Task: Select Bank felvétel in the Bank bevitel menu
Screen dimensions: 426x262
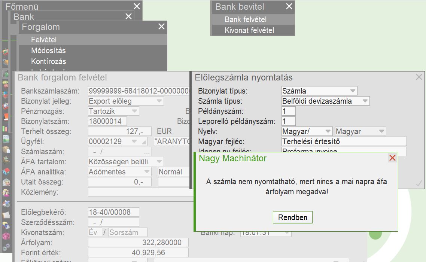Action: [253, 19]
